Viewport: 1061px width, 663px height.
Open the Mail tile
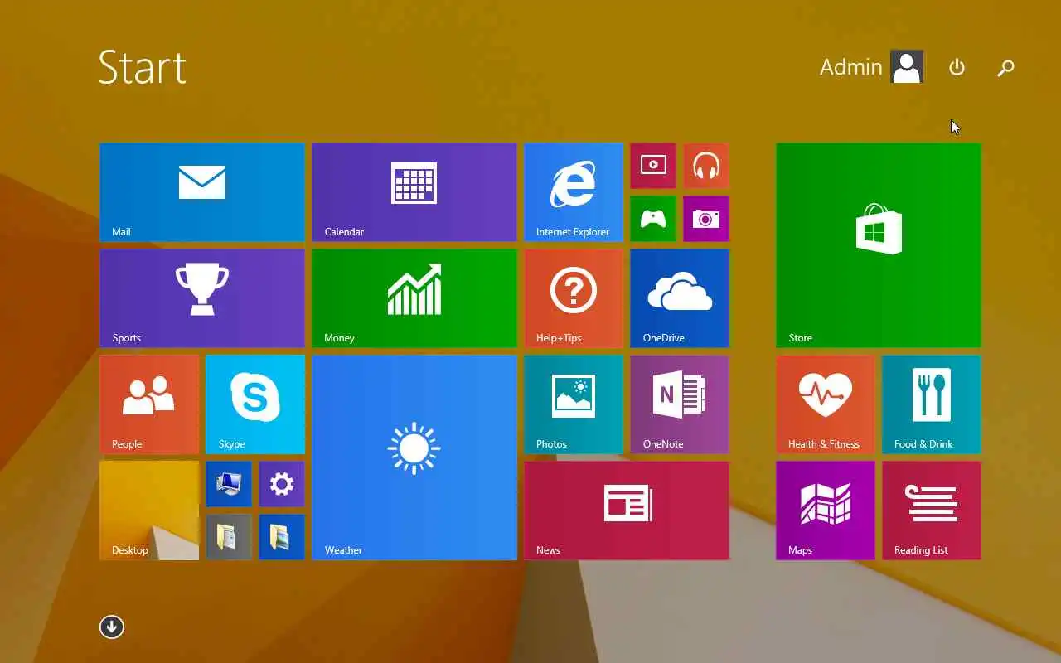tap(202, 192)
